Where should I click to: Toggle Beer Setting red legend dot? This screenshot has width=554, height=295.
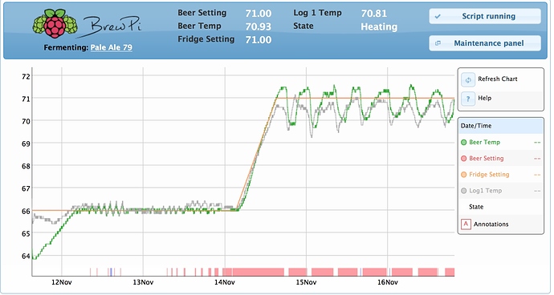(464, 159)
